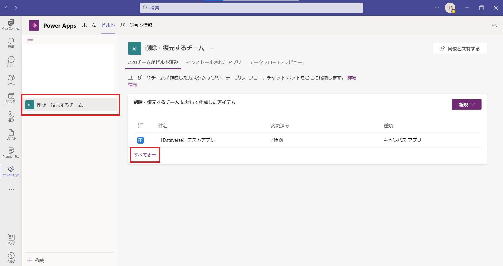Click the すべて表示 link
The height and width of the screenshot is (266, 503).
point(145,155)
